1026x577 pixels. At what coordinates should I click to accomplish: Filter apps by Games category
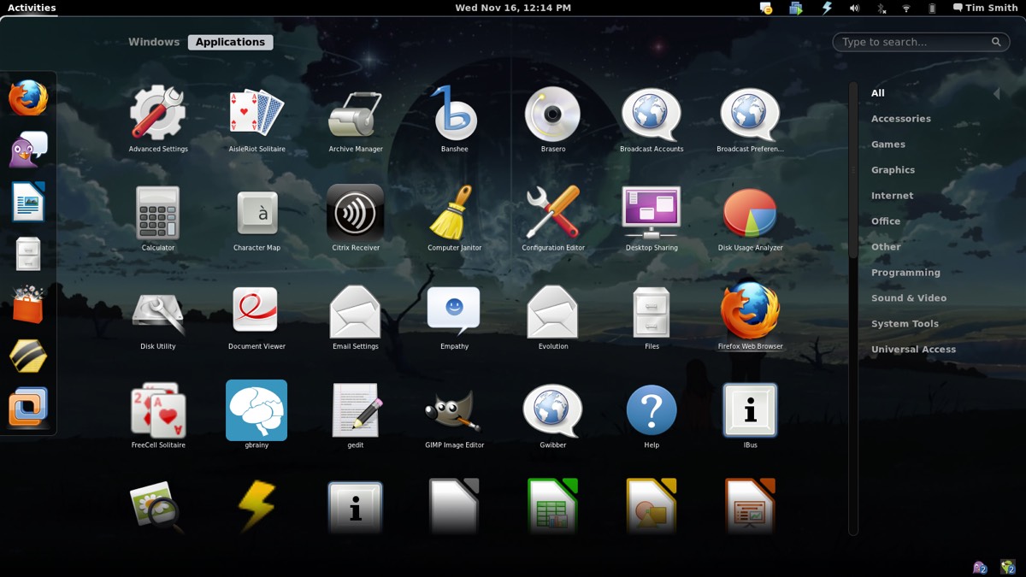click(887, 144)
